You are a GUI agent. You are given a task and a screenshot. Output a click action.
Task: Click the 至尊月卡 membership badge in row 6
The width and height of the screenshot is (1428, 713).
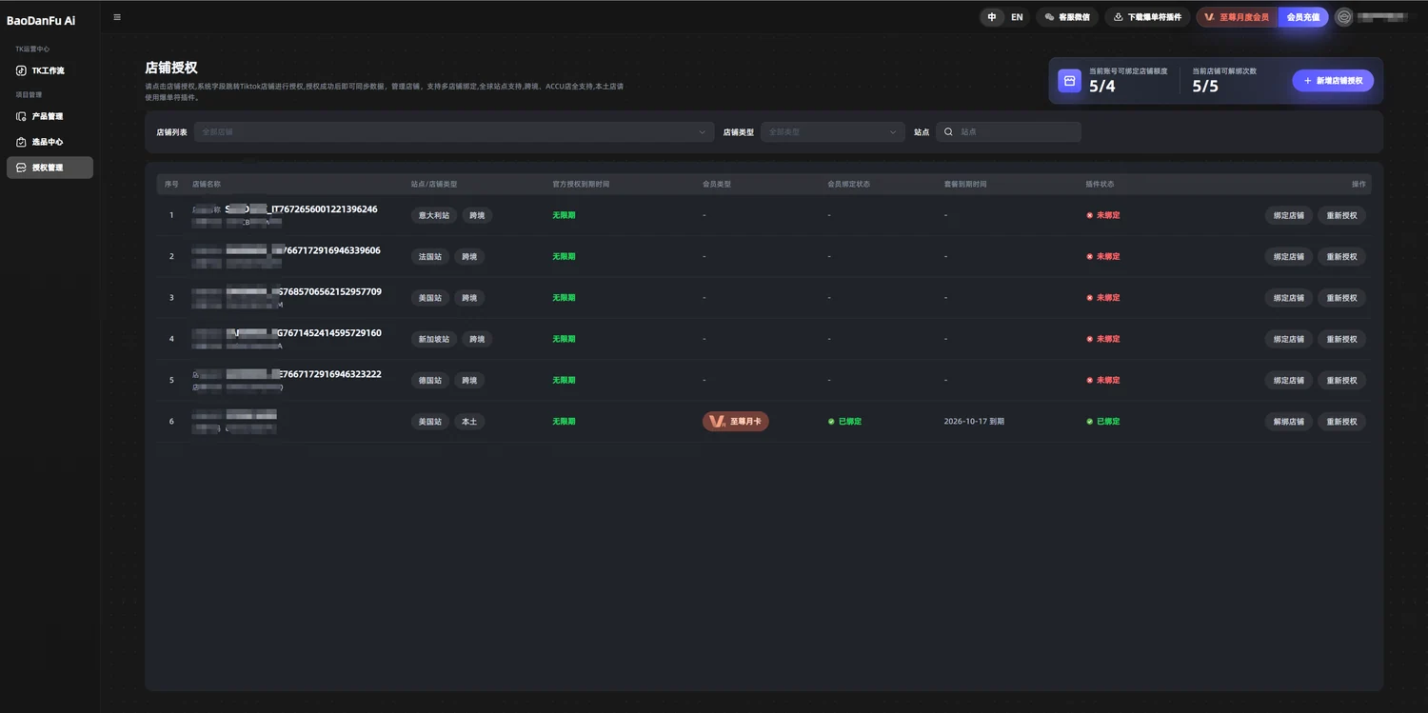tap(736, 421)
